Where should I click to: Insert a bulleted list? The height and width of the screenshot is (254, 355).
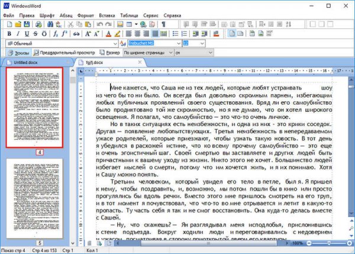tap(176, 34)
